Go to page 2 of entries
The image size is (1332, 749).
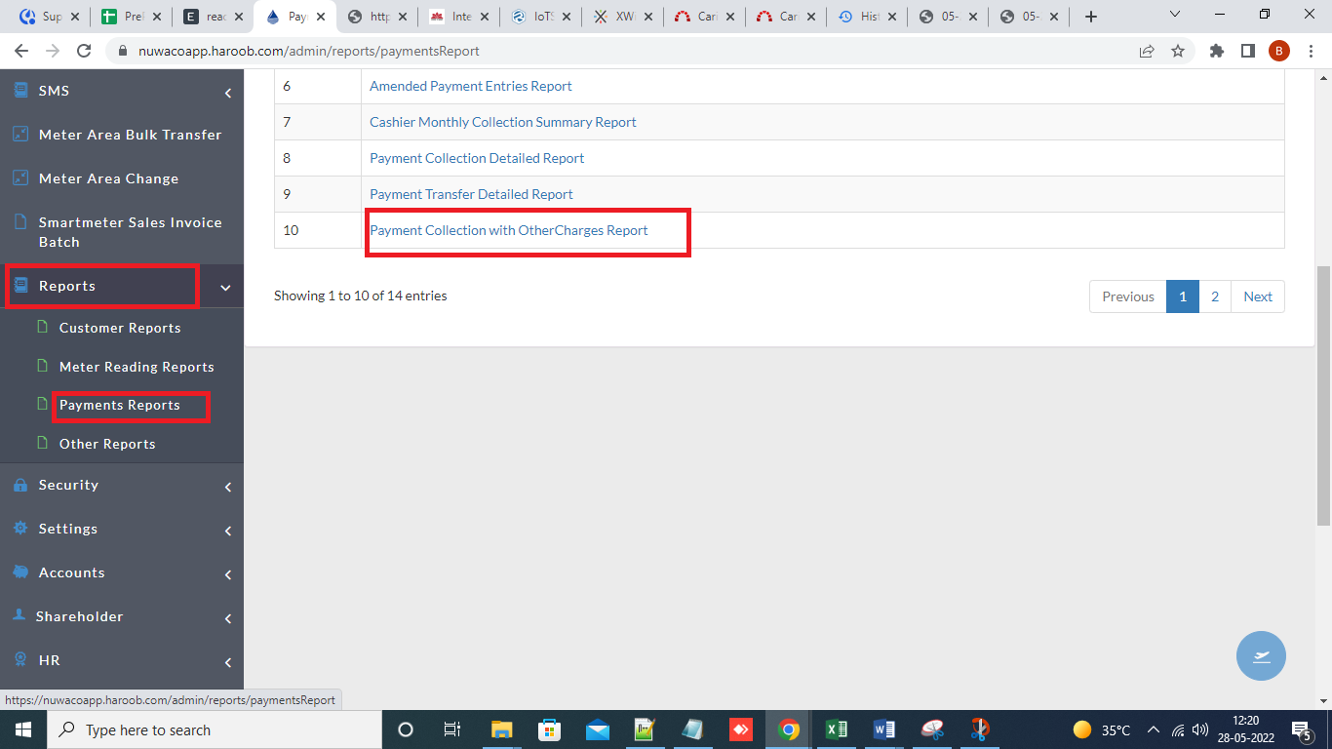click(x=1215, y=296)
